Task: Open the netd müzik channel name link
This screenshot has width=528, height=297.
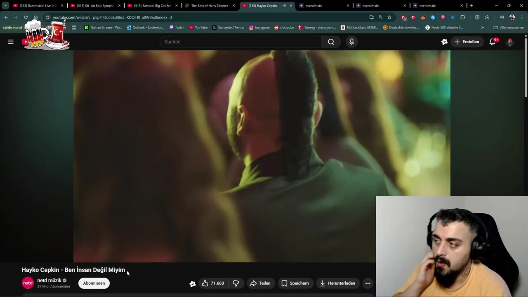Action: click(49, 280)
